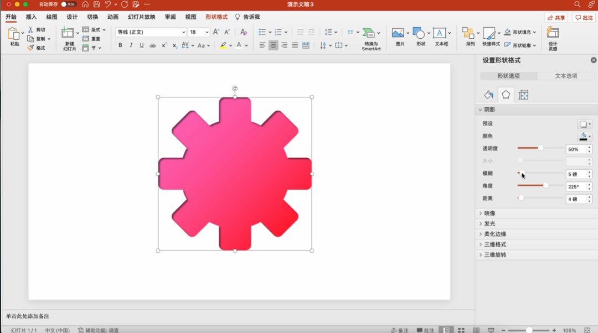Decrease the font size
This screenshot has width=598, height=333.
click(x=227, y=32)
